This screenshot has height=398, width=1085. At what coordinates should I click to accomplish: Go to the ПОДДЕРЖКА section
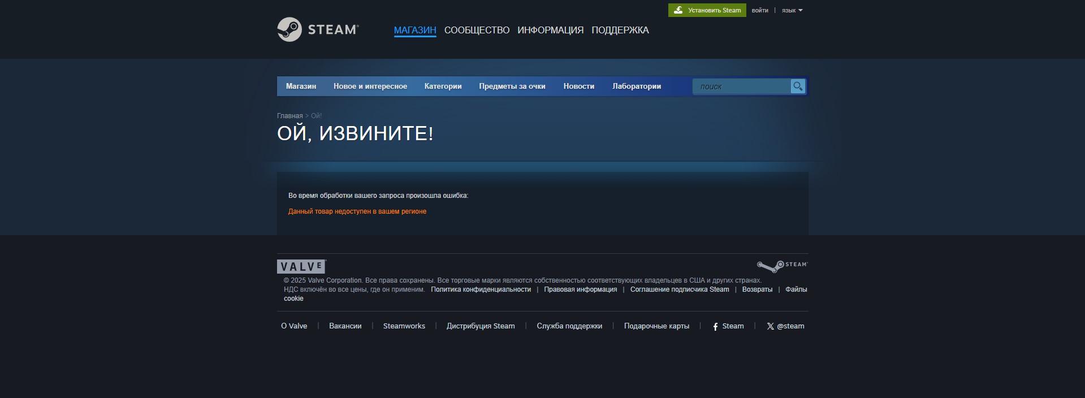click(620, 30)
